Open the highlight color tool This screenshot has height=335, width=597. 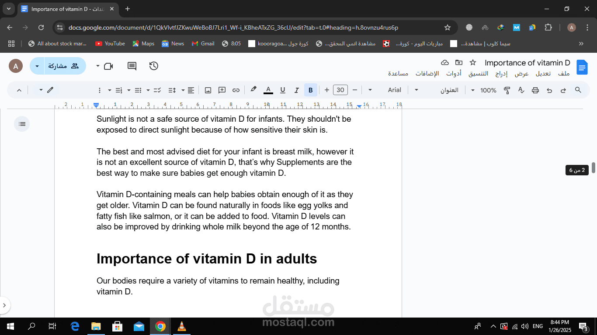tap(253, 90)
